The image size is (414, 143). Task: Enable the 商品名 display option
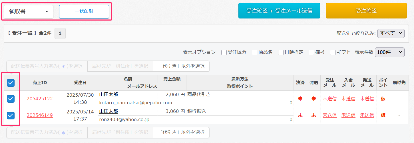tap(255, 52)
